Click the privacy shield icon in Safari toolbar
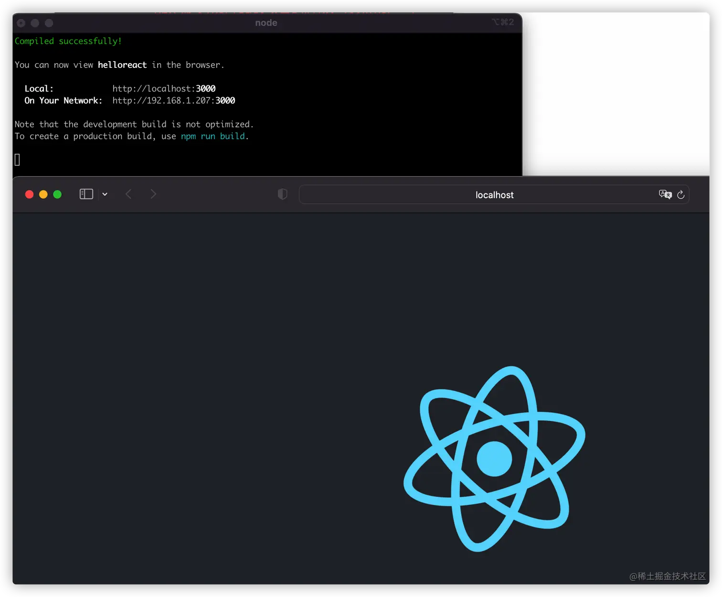The image size is (722, 597). point(282,194)
